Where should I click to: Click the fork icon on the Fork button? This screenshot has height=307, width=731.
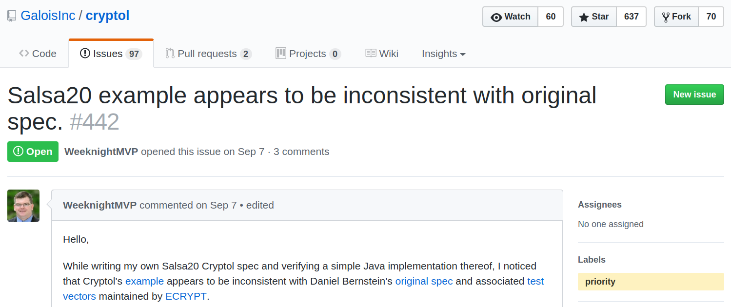coord(665,16)
